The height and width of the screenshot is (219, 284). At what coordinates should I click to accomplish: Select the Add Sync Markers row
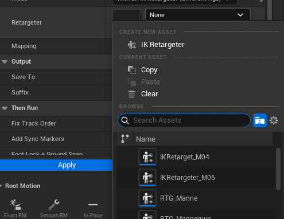coord(56,139)
